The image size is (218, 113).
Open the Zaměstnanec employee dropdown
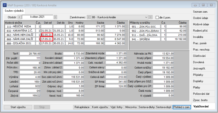[120, 17]
